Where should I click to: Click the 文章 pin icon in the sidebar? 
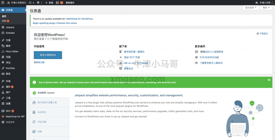pyautogui.click(x=3, y=40)
